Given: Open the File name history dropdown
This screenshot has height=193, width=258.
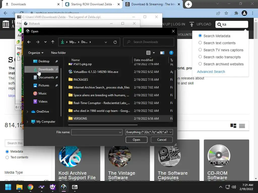Looking at the screenshot, I should (120, 132).
